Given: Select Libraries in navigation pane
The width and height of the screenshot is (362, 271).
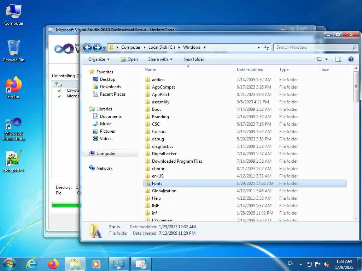Looking at the screenshot, I should (x=104, y=109).
